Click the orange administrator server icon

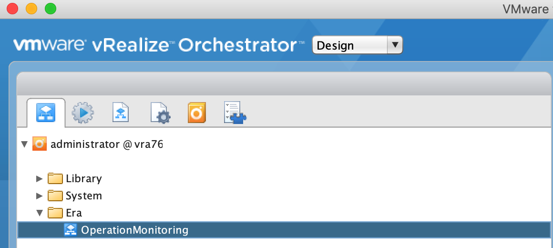click(40, 144)
